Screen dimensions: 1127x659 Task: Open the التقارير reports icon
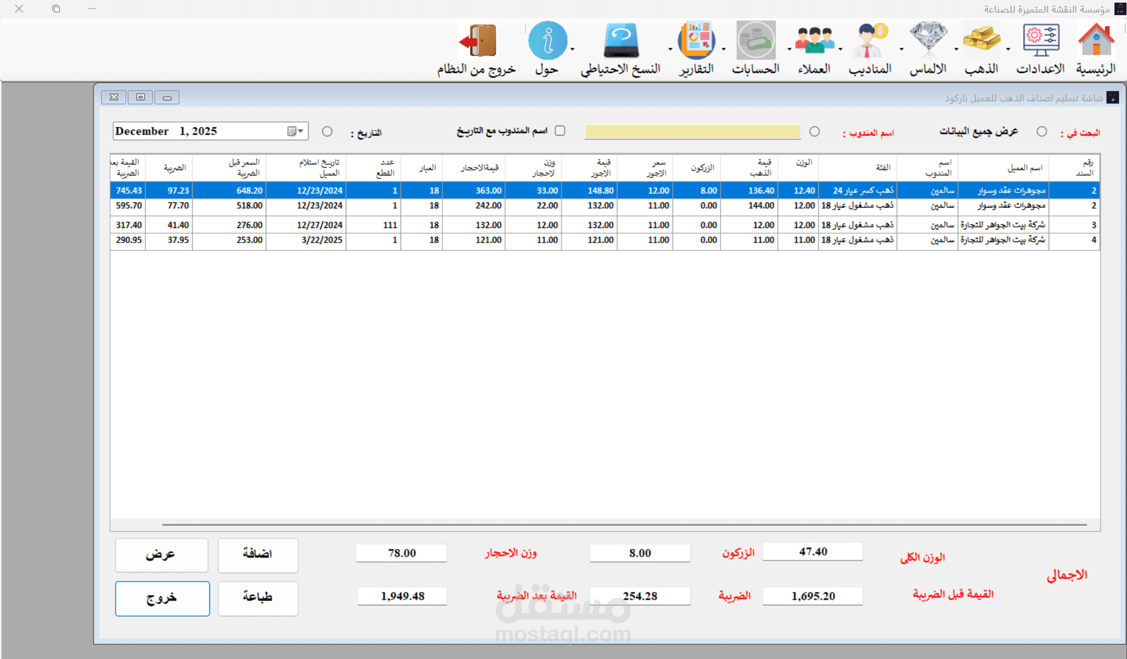(x=697, y=40)
